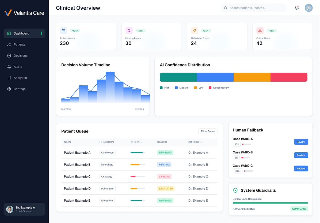This screenshot has height=223, width=320.
Task: Click the Filter Queue button
Action: point(208,131)
